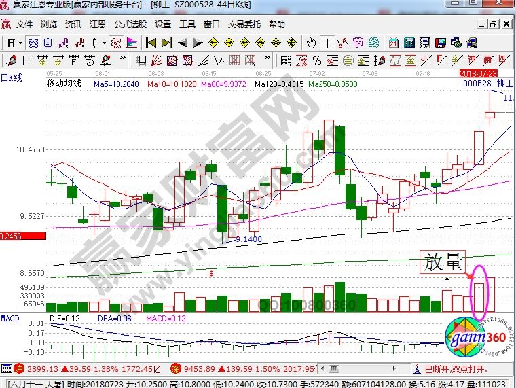Open the calendar icon showing 21
The height and width of the screenshot is (388, 516).
pyautogui.click(x=393, y=43)
